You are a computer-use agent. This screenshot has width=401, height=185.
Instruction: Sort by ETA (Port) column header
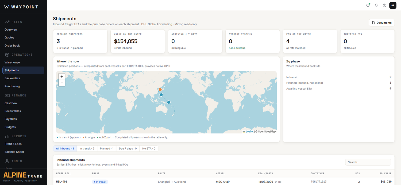click(266, 173)
